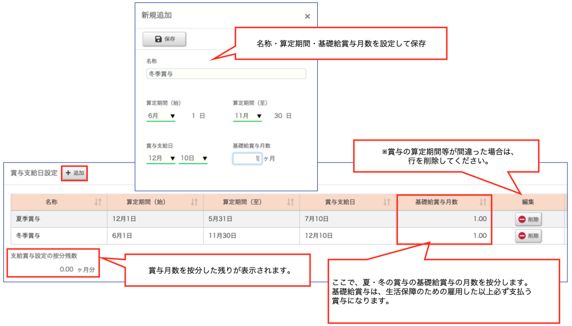Sort by 賞与支給日 column icon
The width and height of the screenshot is (572, 326).
(387, 202)
